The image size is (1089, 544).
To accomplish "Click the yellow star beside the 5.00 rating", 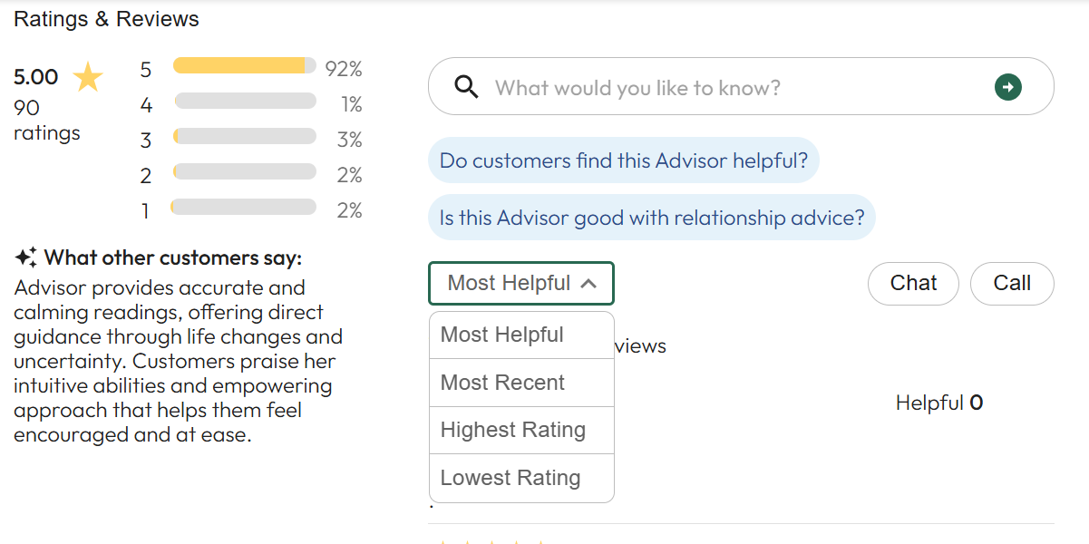I will click(x=87, y=76).
